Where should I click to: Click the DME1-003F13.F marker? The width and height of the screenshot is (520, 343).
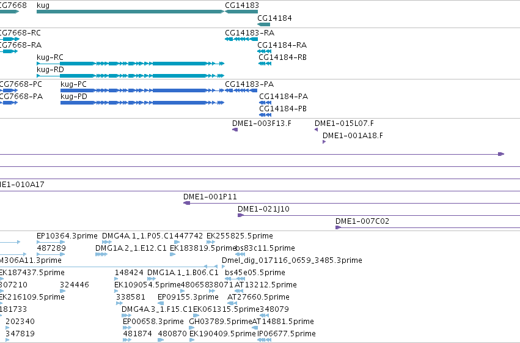(235, 130)
